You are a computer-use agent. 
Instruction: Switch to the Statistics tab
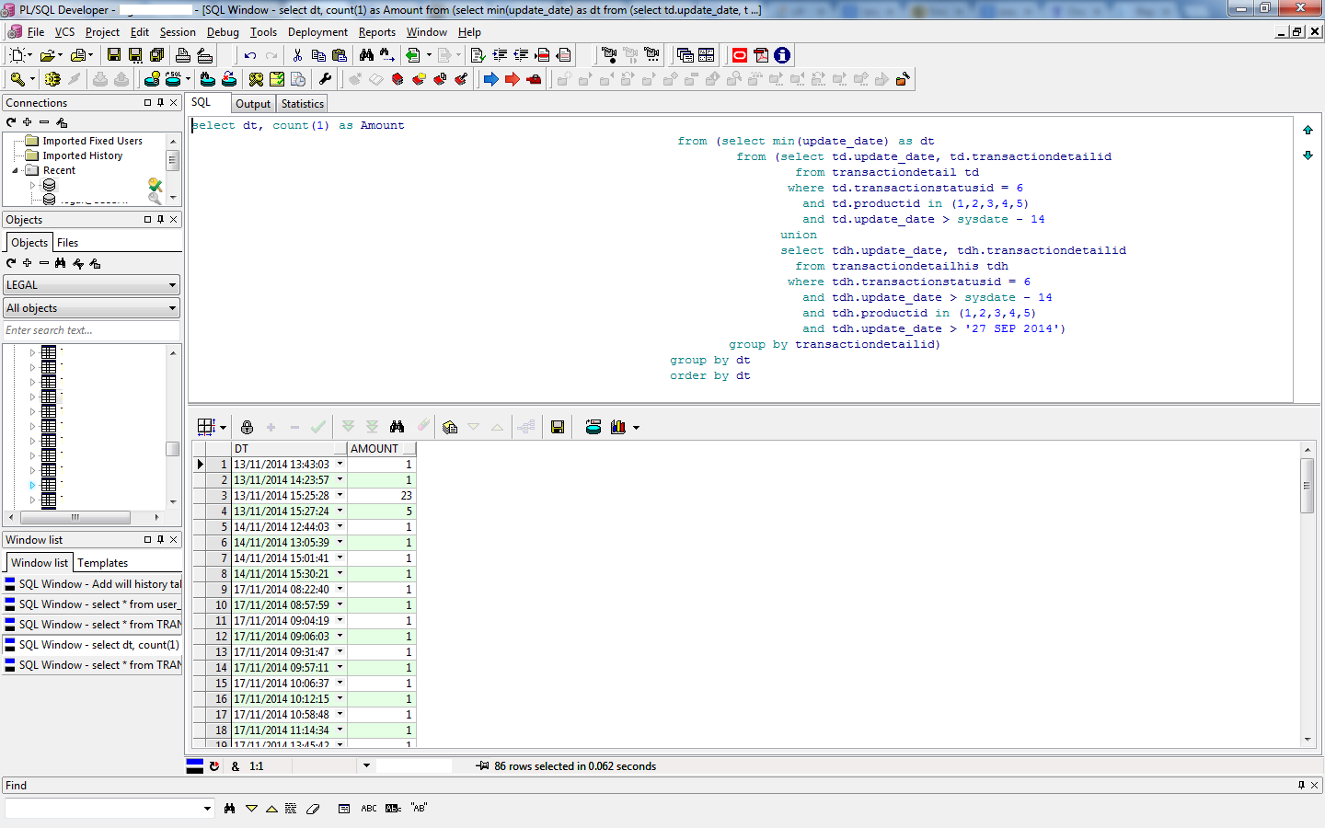click(x=303, y=104)
